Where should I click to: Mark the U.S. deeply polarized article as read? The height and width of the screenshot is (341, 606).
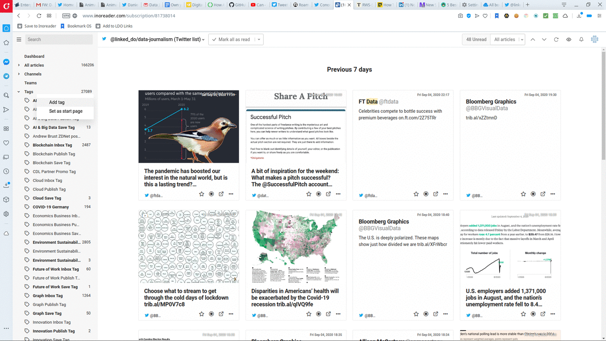pyautogui.click(x=426, y=314)
